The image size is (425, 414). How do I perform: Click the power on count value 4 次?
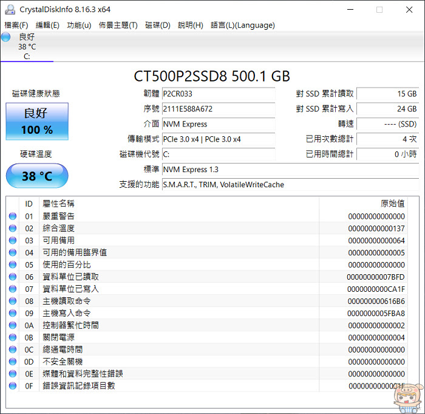click(388, 139)
